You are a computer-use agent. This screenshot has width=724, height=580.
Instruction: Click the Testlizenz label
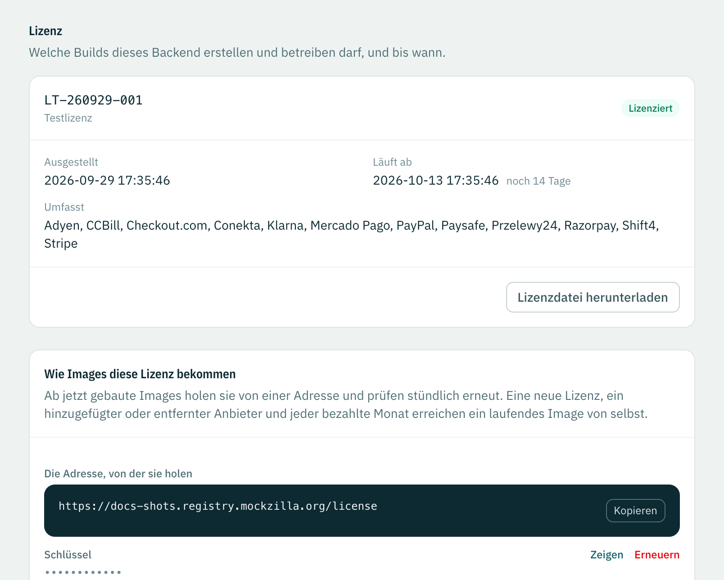pyautogui.click(x=68, y=118)
